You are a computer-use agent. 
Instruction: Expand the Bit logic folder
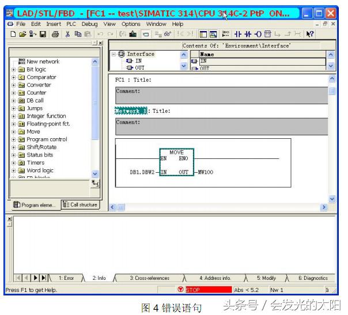[13, 70]
